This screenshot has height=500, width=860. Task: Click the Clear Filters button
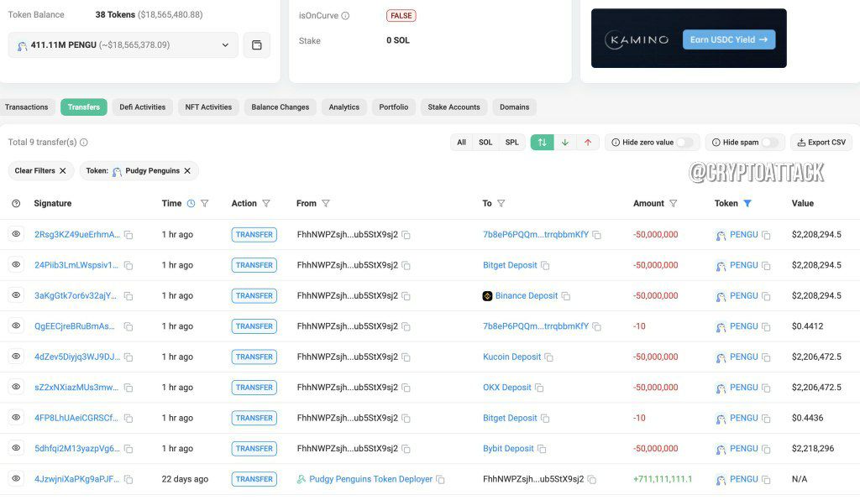[x=41, y=171]
